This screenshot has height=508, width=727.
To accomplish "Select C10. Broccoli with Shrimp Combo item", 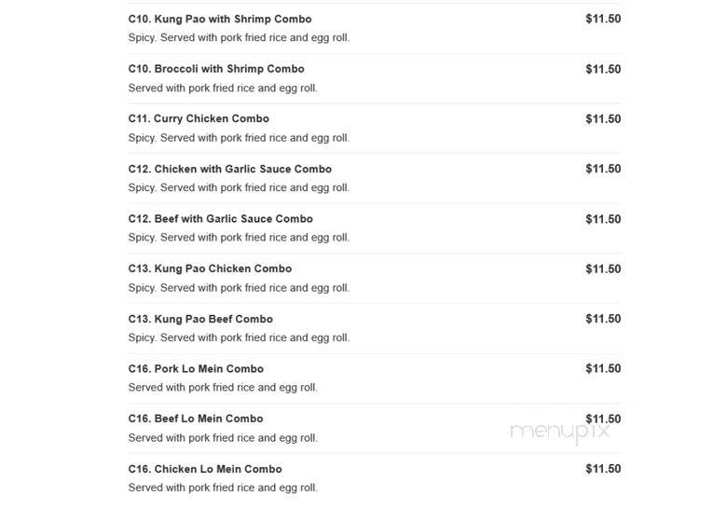I will pos(216,69).
